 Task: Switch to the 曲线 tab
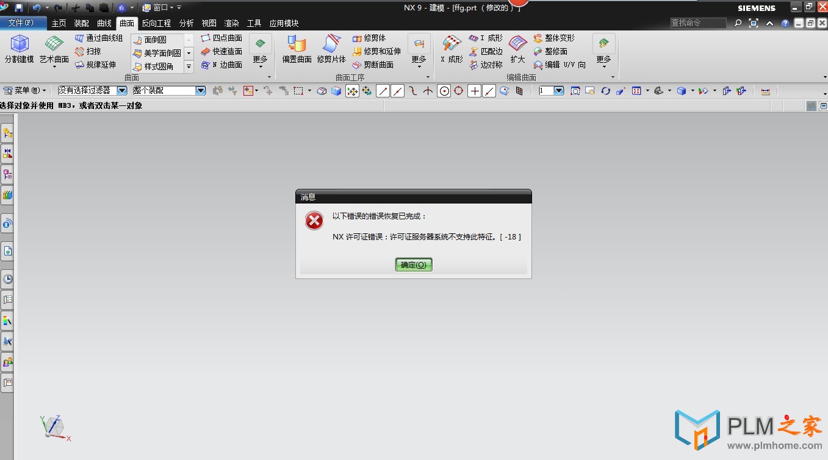tap(104, 23)
